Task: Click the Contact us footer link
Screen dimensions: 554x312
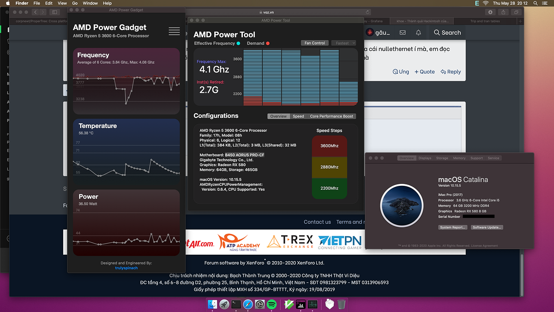Action: (317, 222)
